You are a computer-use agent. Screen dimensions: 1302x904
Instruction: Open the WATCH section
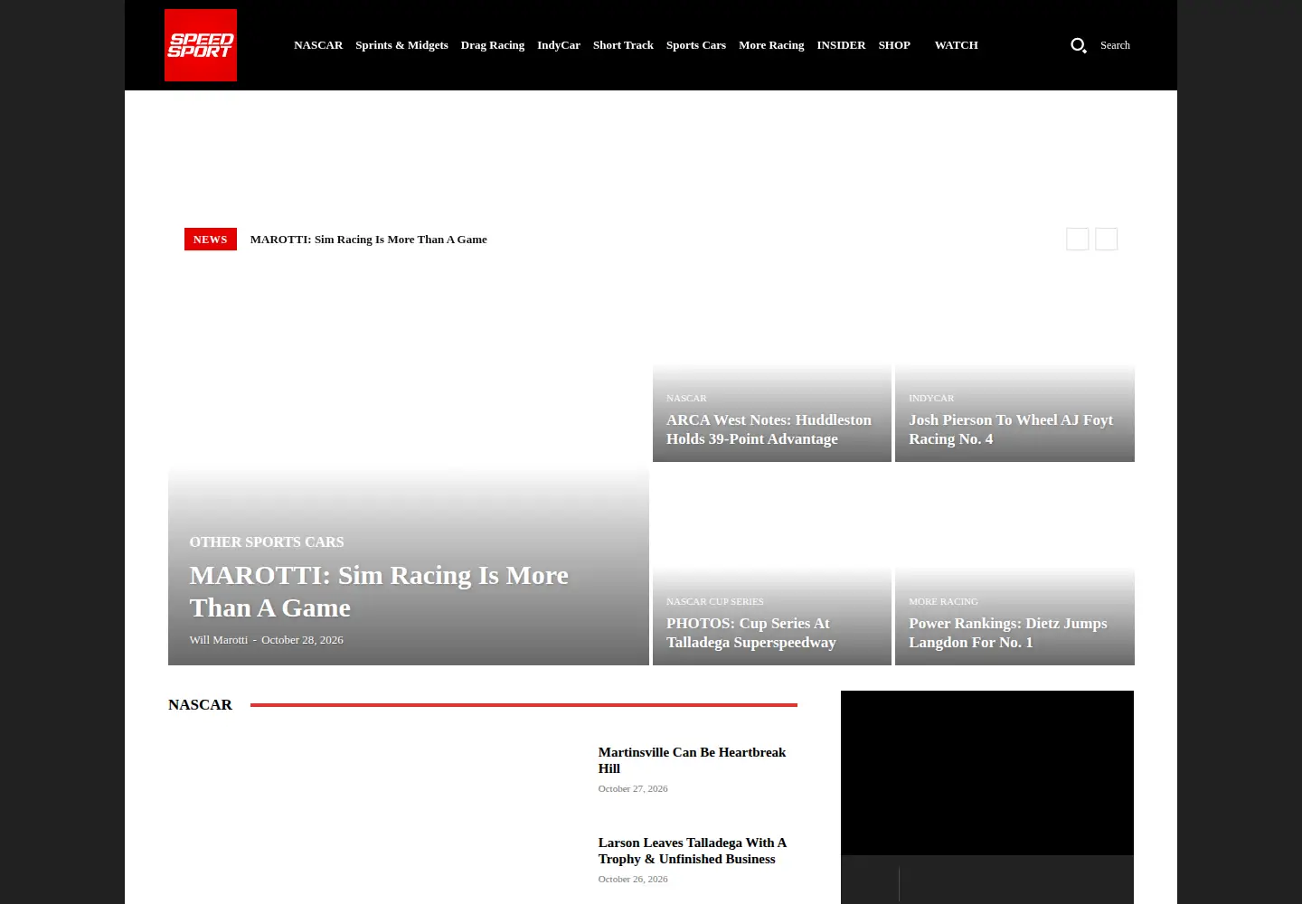tap(957, 45)
